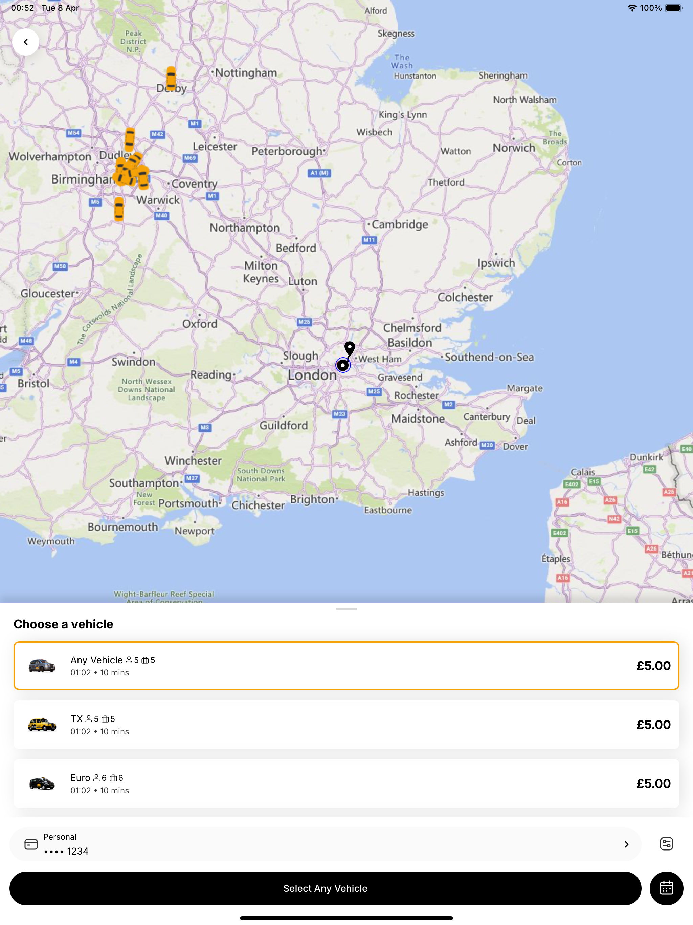Tap the M11 road badge near Cambridge
Image resolution: width=693 pixels, height=925 pixels.
369,240
